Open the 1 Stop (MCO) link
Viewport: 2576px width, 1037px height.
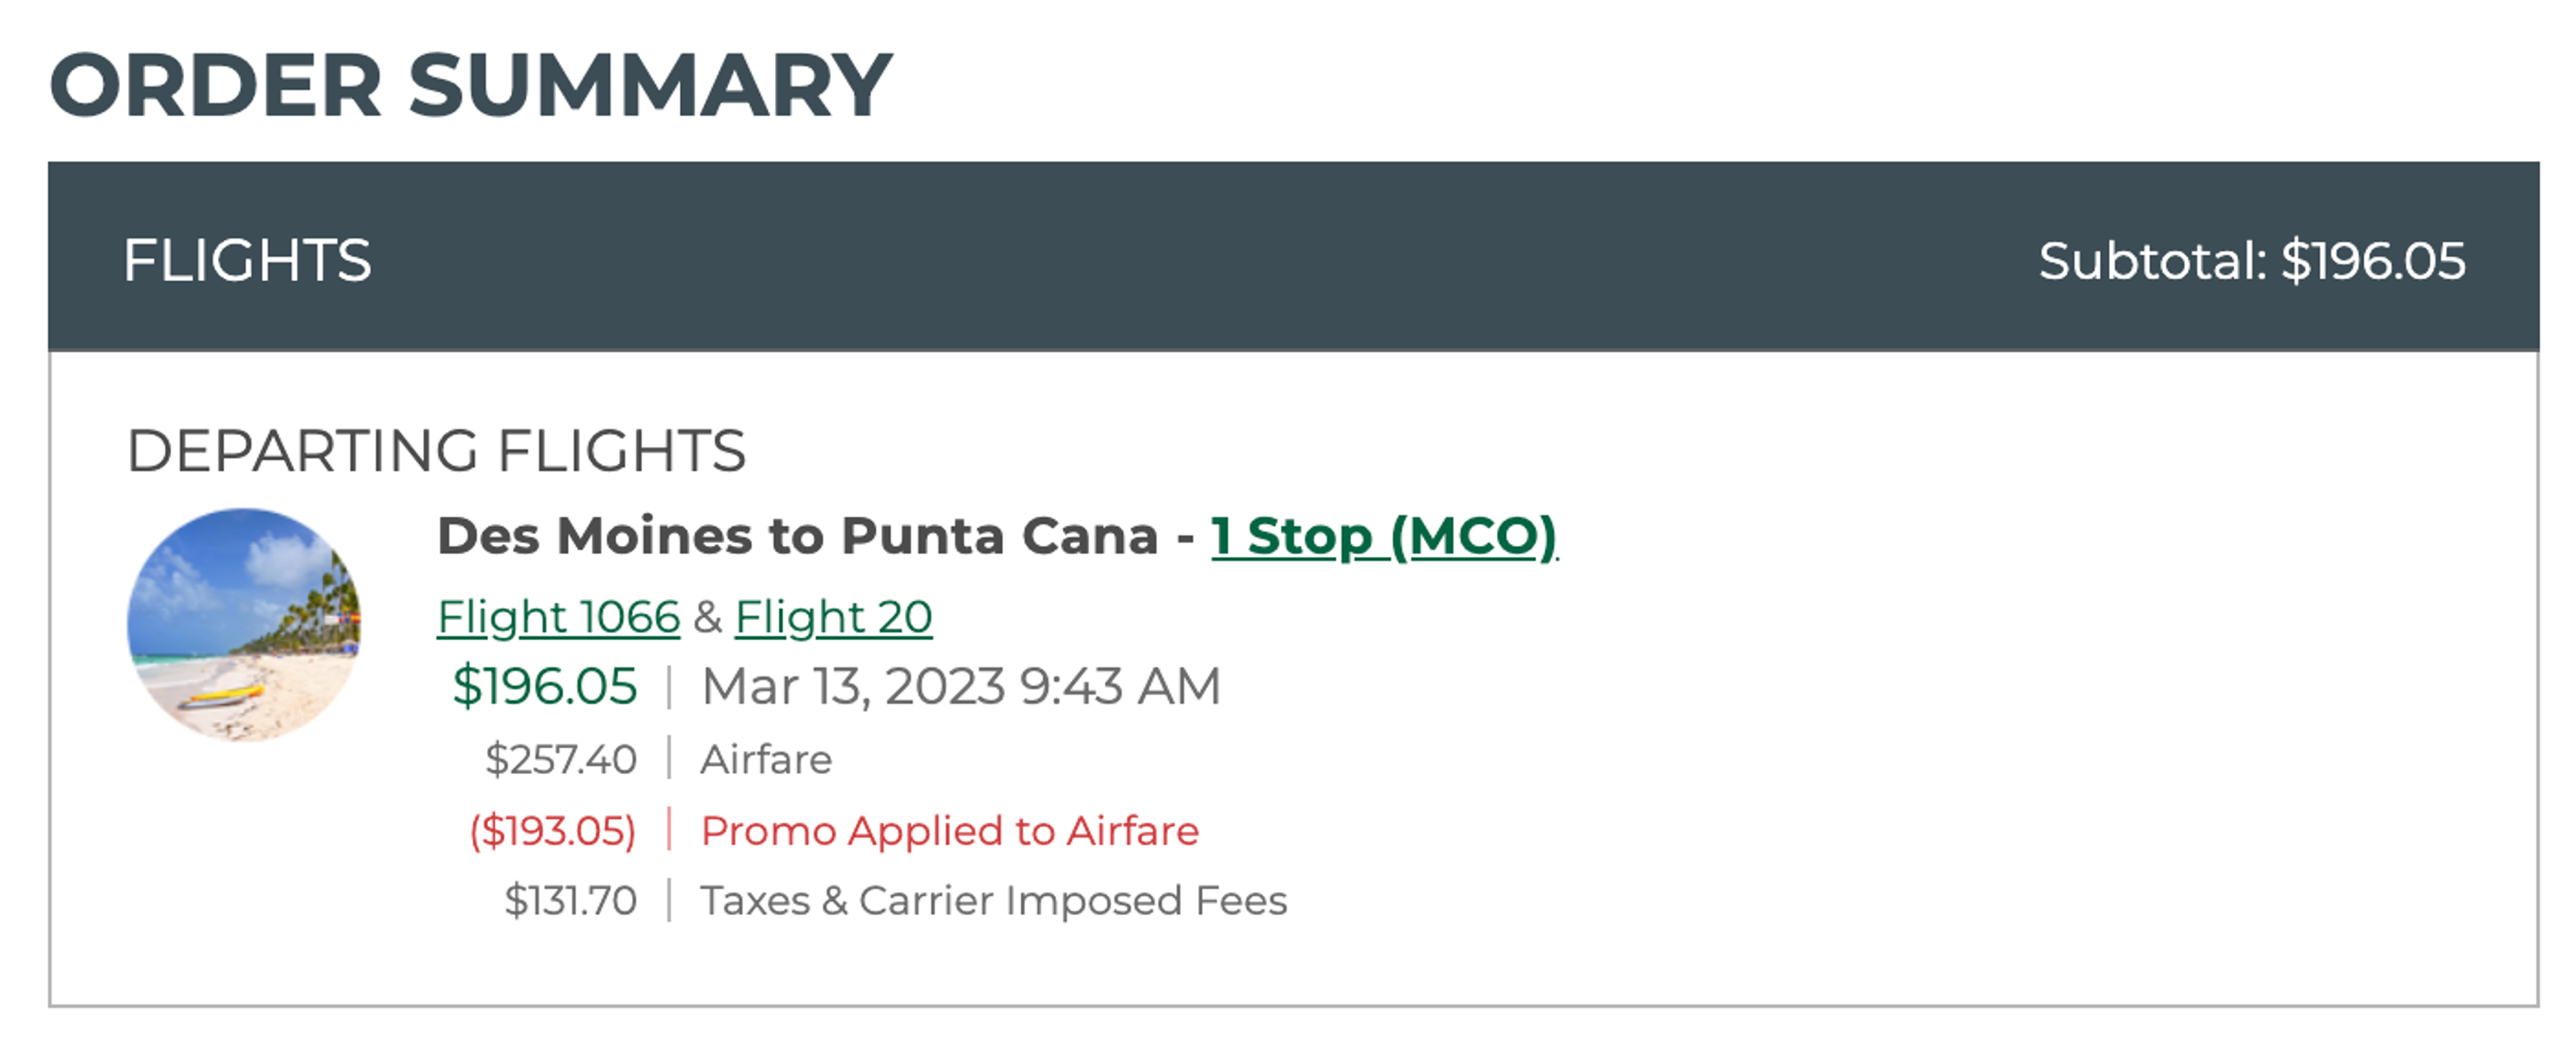(1384, 536)
